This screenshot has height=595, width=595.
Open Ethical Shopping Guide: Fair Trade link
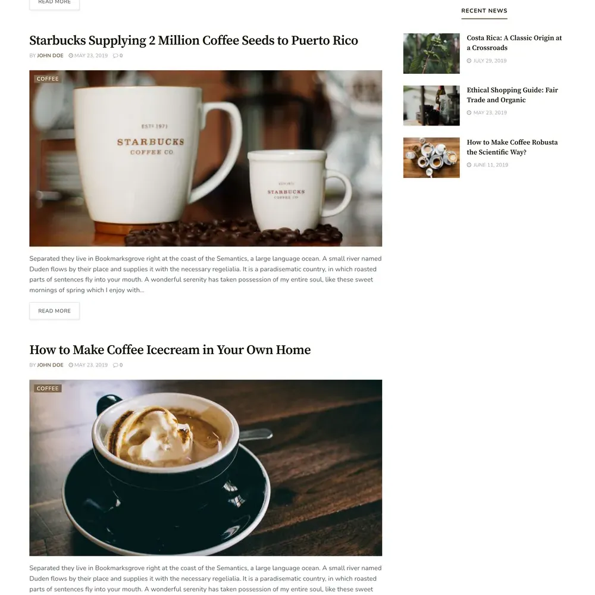coord(512,95)
